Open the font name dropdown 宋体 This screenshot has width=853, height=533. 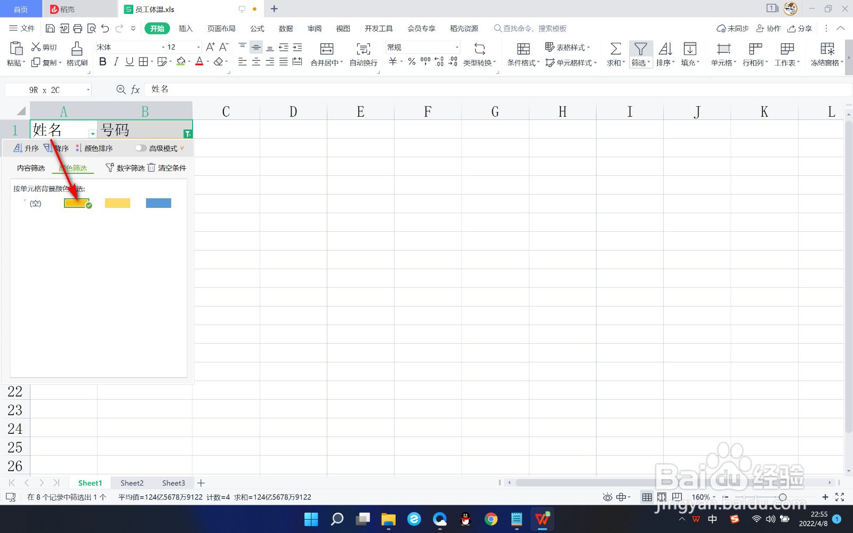click(163, 47)
